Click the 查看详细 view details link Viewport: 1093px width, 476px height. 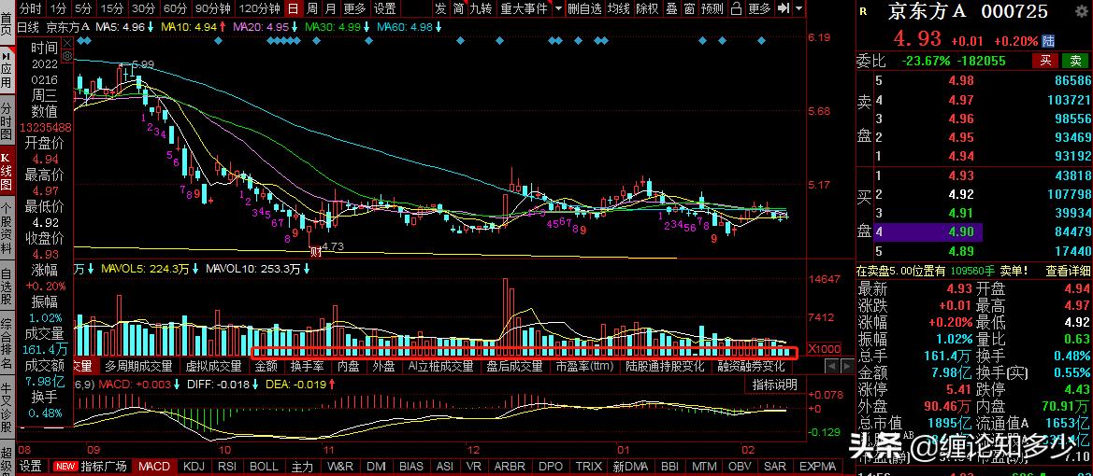pos(1068,271)
